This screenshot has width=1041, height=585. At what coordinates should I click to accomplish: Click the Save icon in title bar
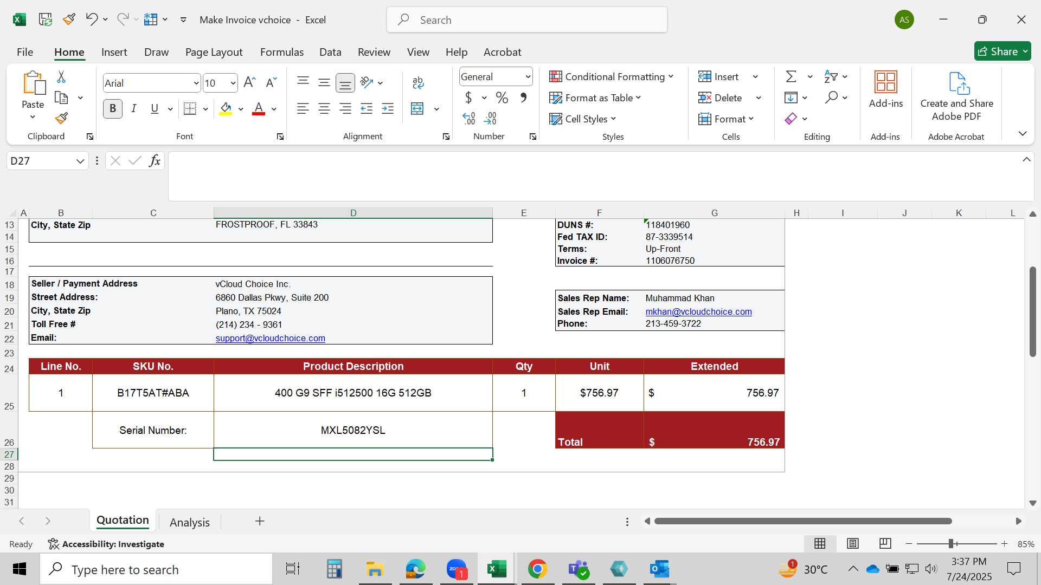tap(45, 20)
